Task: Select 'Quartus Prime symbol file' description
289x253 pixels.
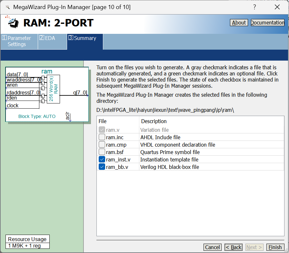Action: [x=170, y=152]
